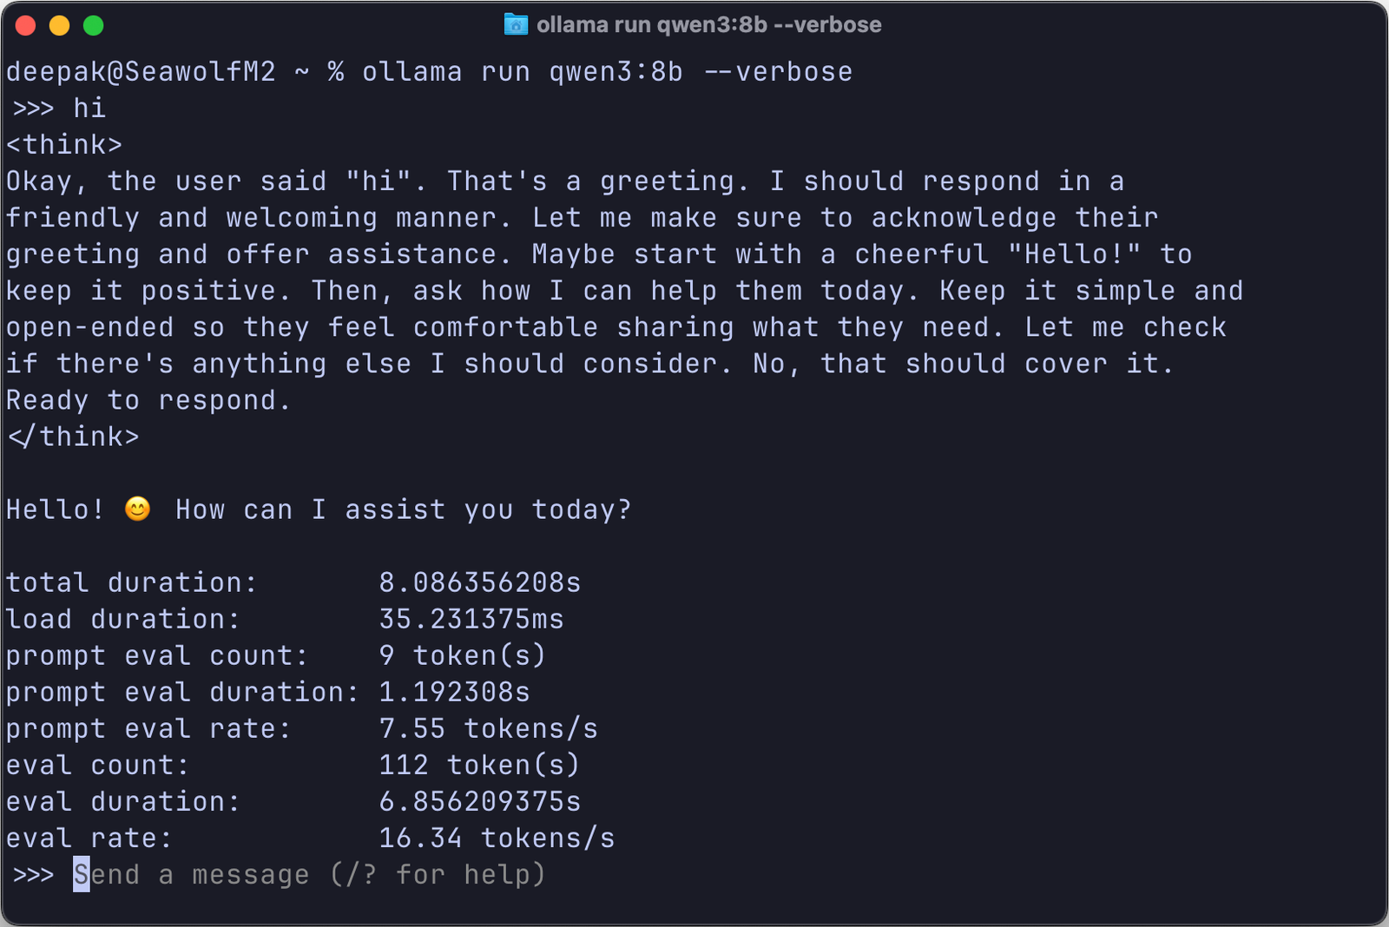Click the eval duration value 6.856209375s

pyautogui.click(x=479, y=800)
